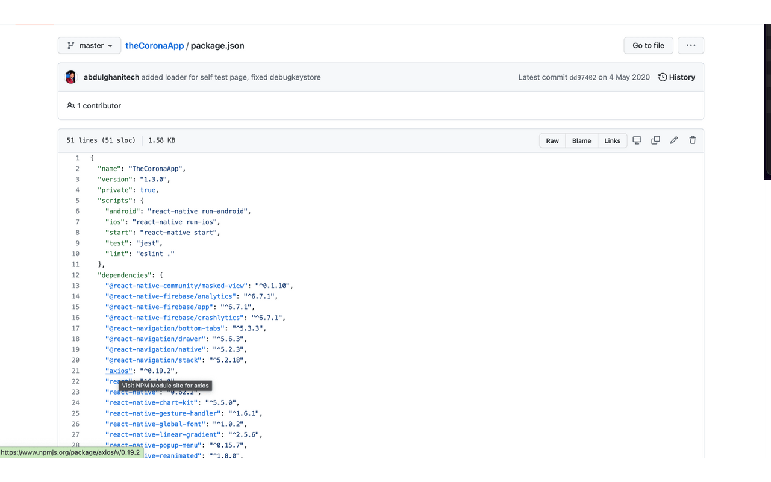Open @react-native-firebase/analytics package link

click(x=170, y=296)
